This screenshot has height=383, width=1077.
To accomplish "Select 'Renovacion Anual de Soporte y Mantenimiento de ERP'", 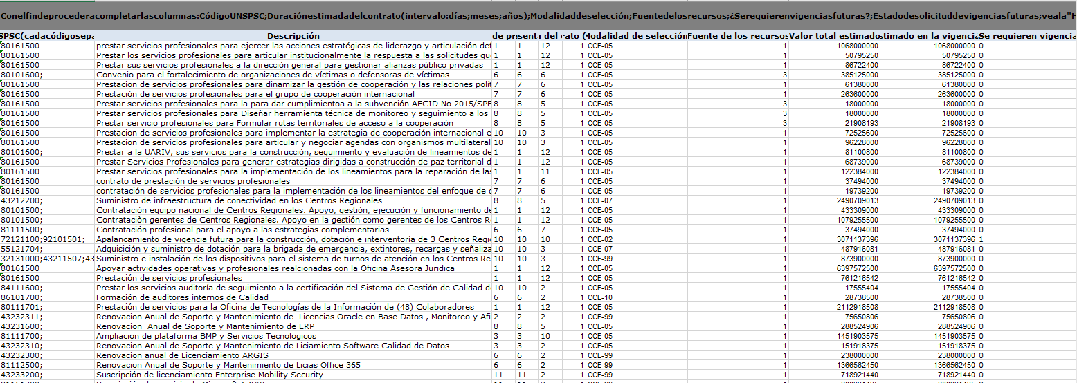I will (293, 326).
